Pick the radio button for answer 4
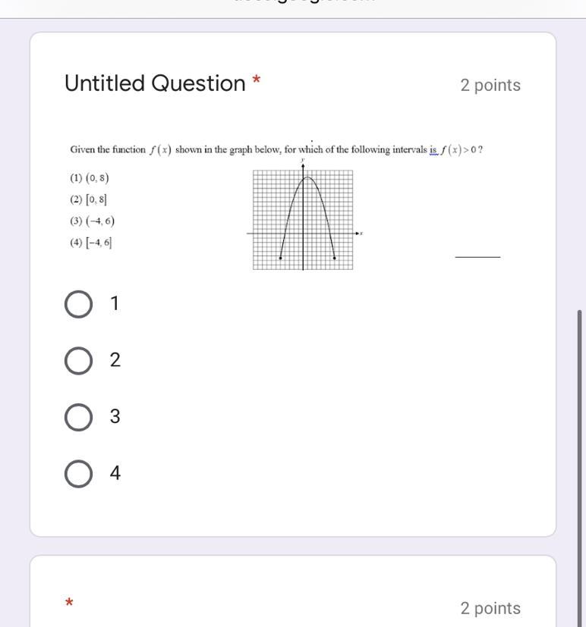 (x=78, y=473)
